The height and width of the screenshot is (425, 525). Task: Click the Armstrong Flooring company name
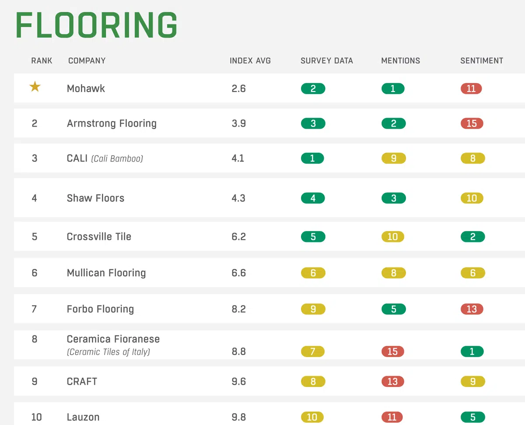coord(112,124)
